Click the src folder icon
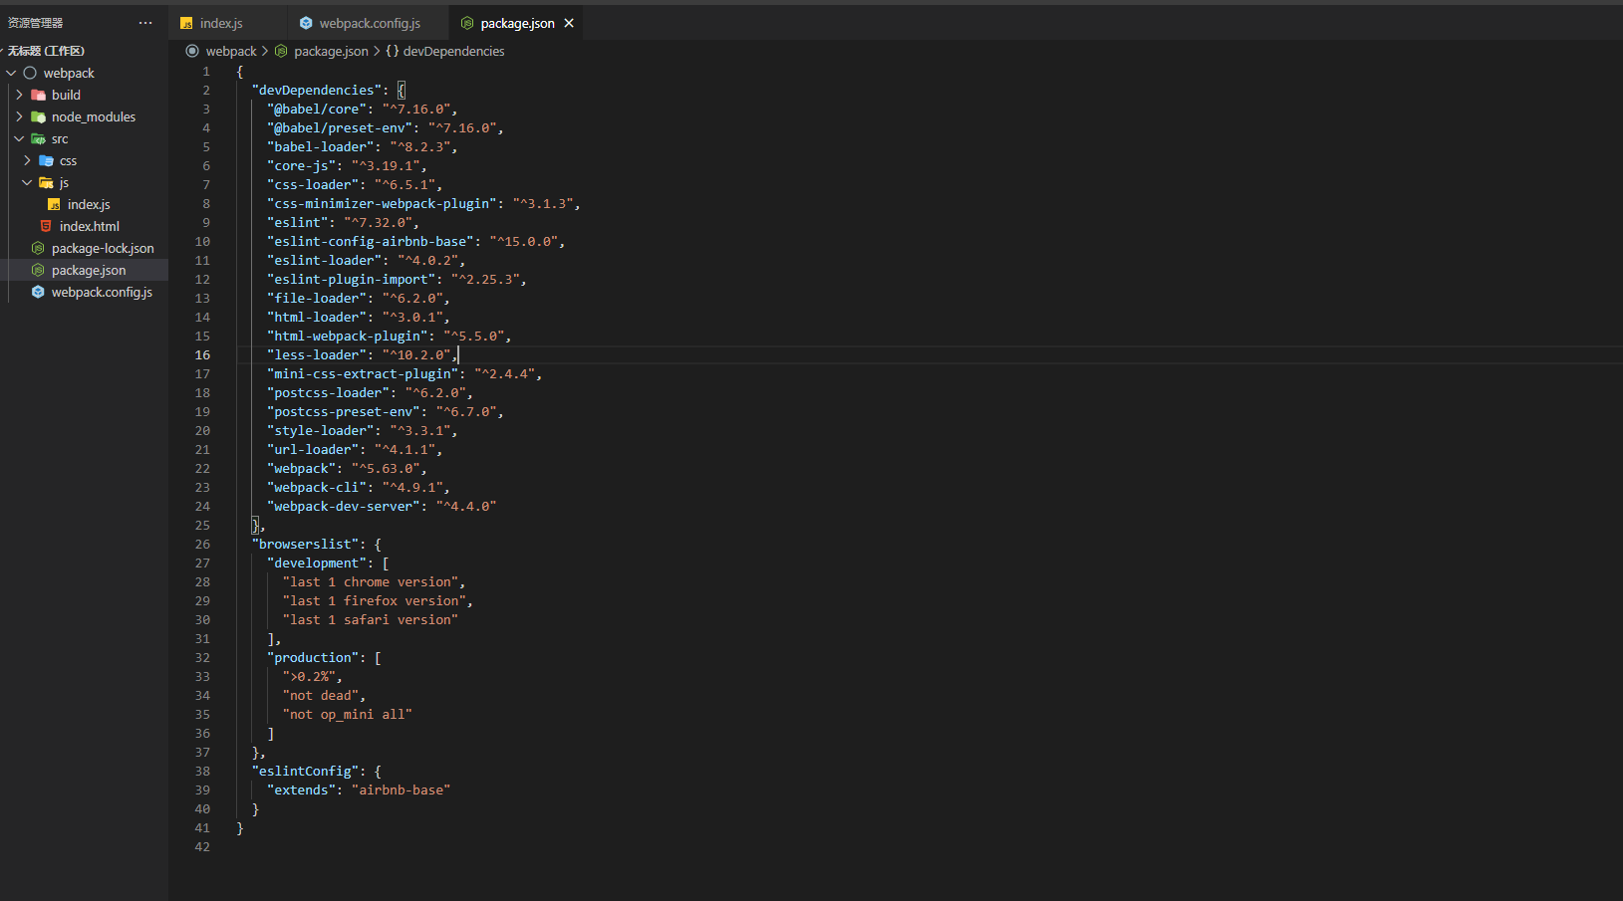 [38, 138]
